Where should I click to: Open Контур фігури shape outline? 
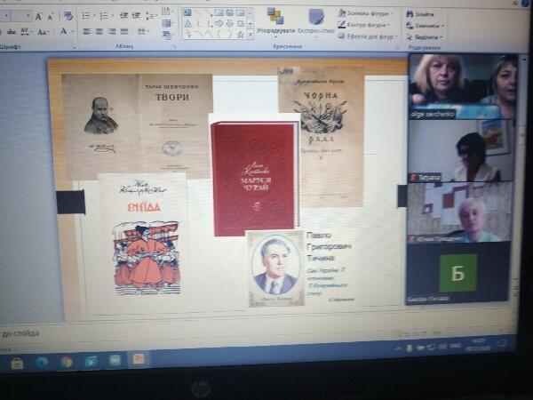(364, 25)
